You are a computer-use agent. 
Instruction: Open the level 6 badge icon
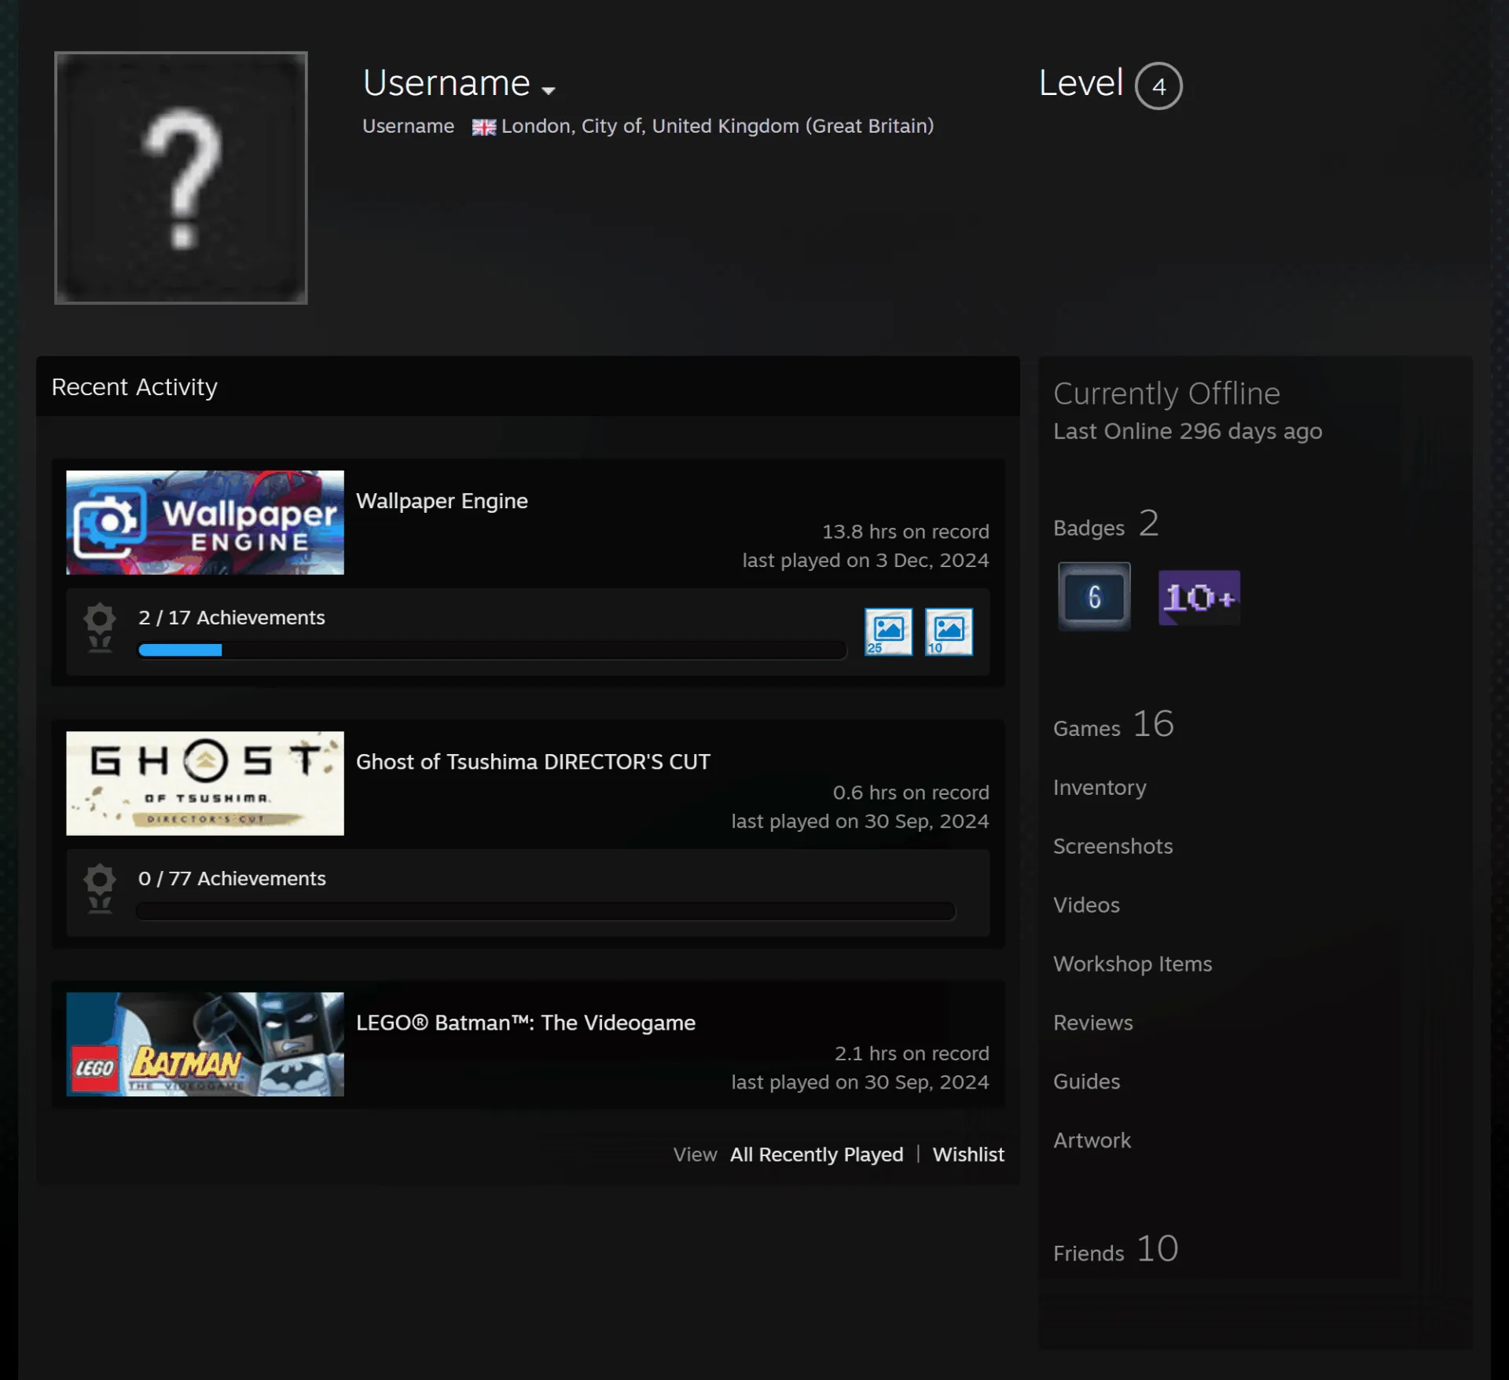coord(1094,596)
